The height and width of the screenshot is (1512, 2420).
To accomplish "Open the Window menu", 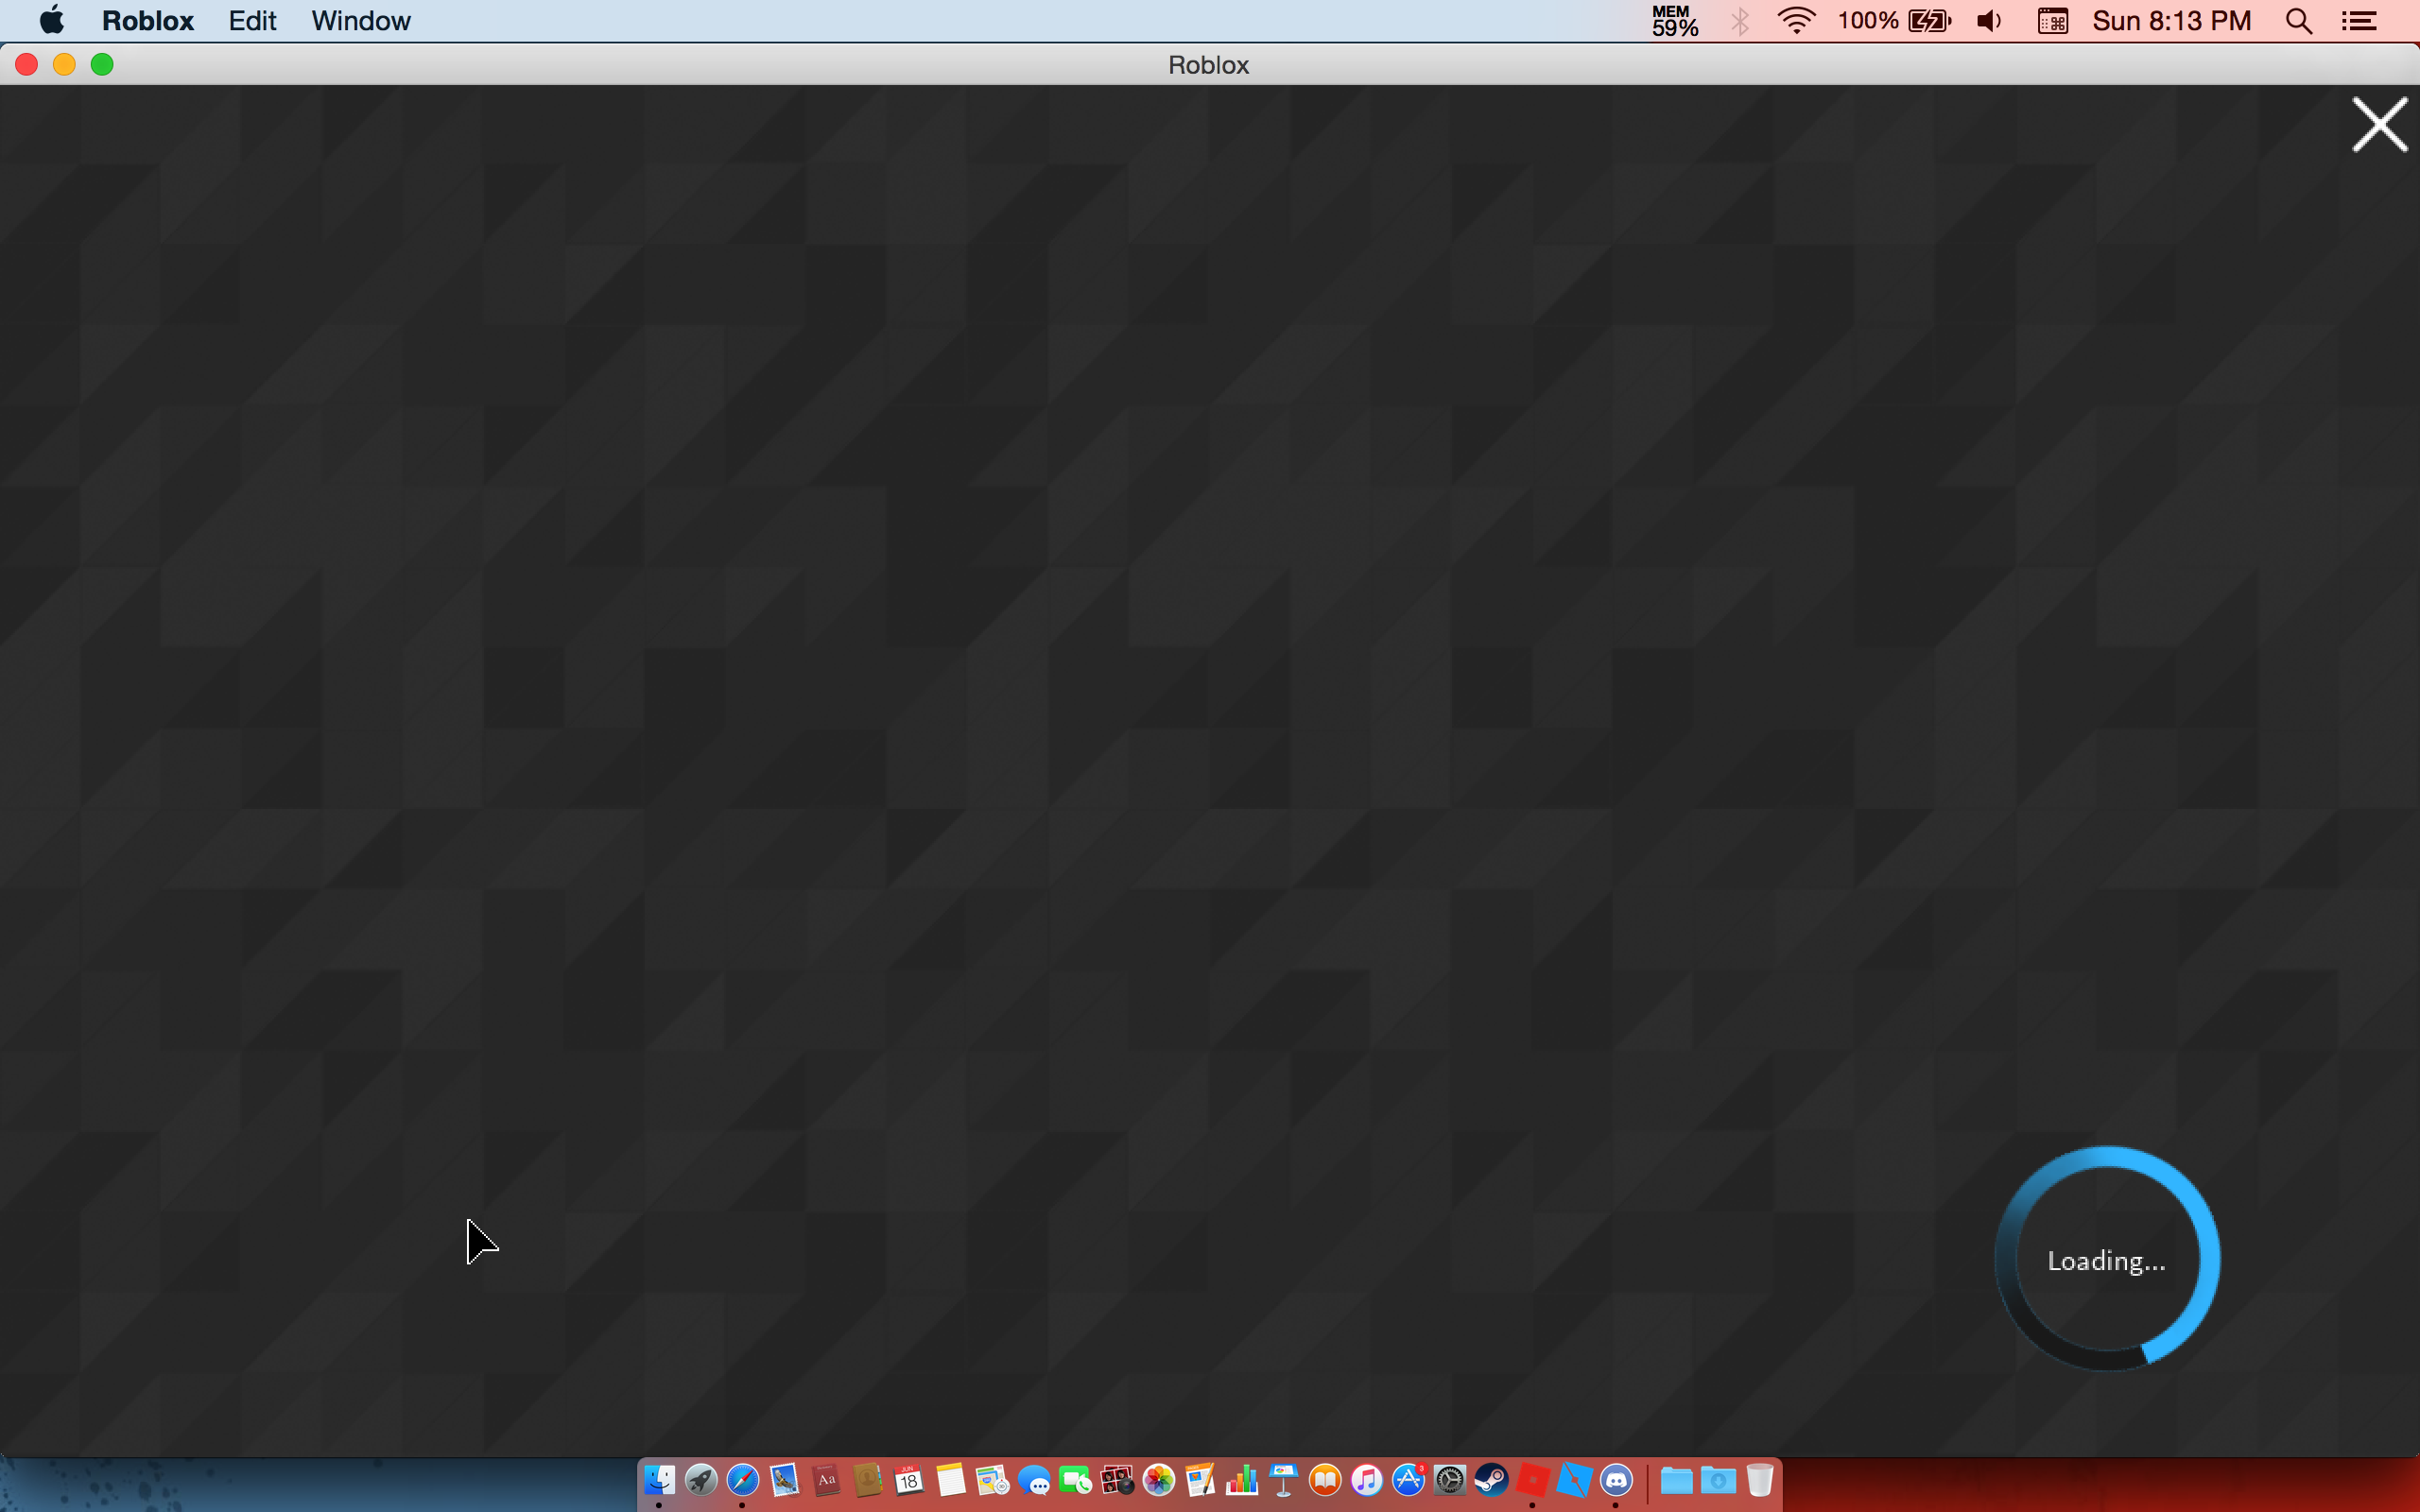I will [x=360, y=21].
